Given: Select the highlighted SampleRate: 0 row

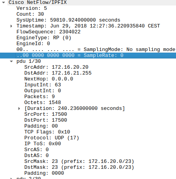Looking at the screenshot, I should (x=88, y=55).
